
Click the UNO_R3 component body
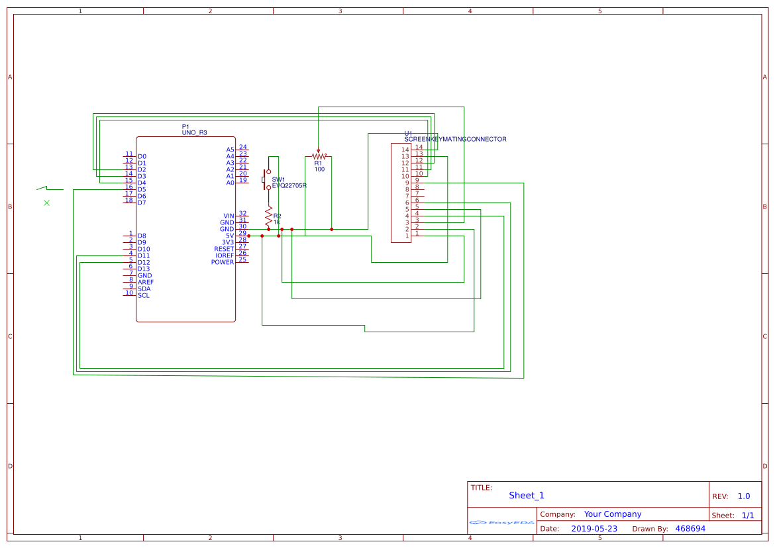point(186,229)
